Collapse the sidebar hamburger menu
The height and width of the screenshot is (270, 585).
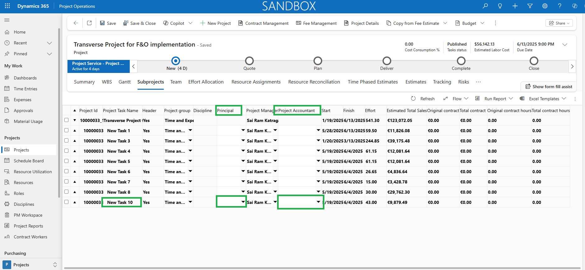tap(7, 20)
